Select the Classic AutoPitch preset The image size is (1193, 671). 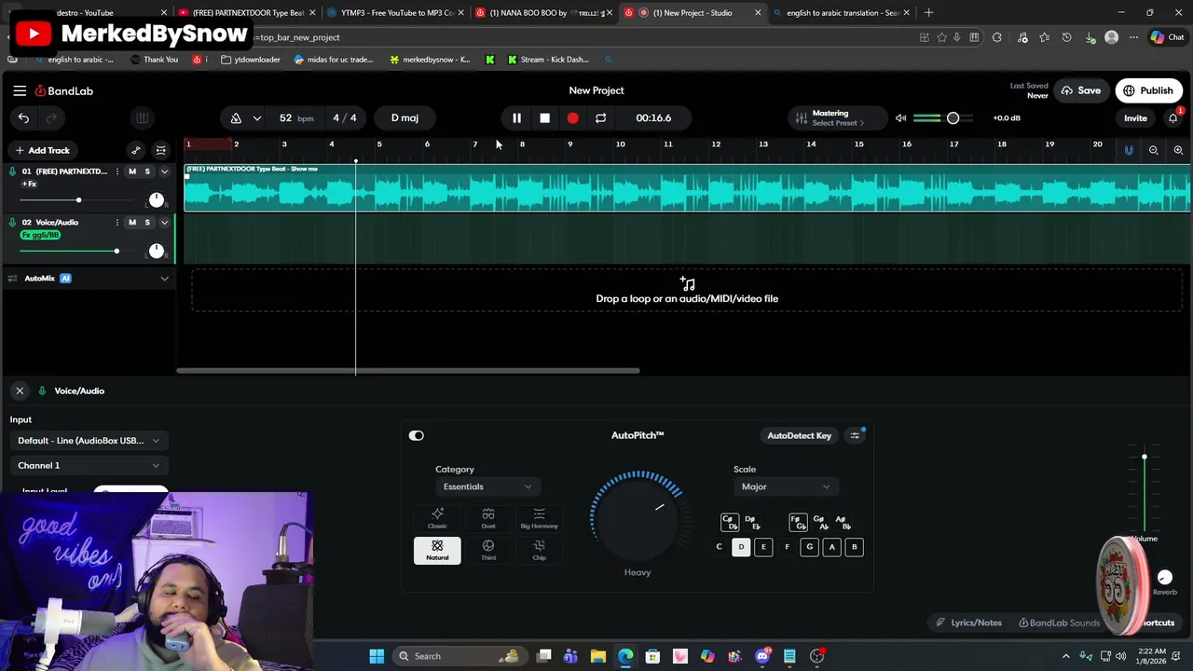click(437, 518)
